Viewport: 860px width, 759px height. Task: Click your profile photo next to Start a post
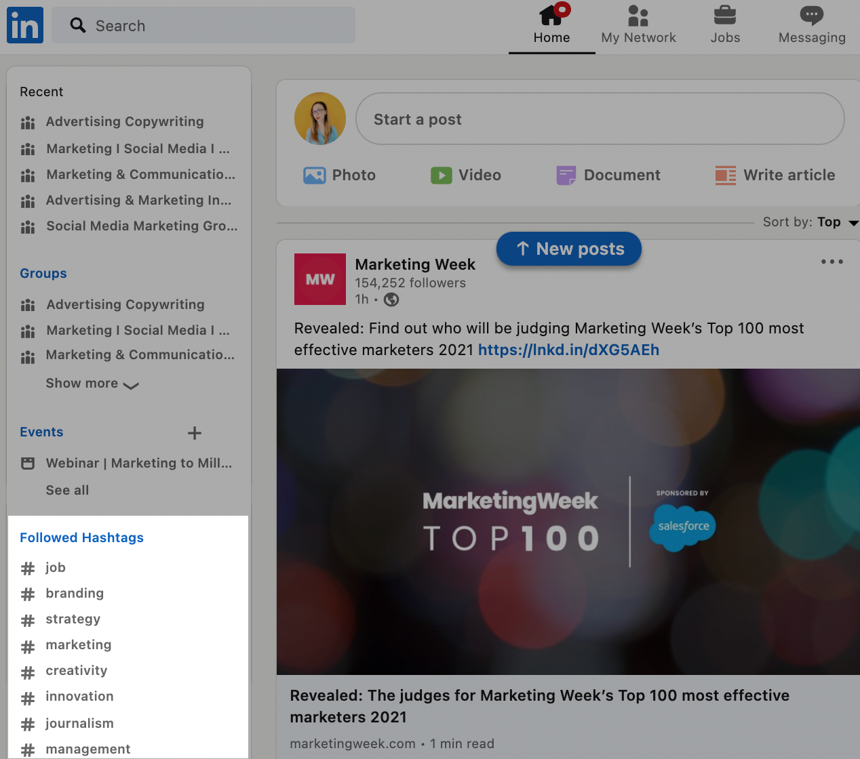[x=320, y=119]
